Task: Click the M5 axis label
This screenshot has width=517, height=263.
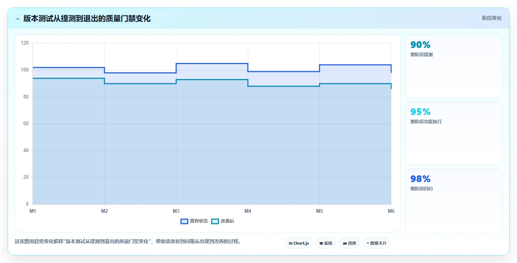Action: point(319,211)
